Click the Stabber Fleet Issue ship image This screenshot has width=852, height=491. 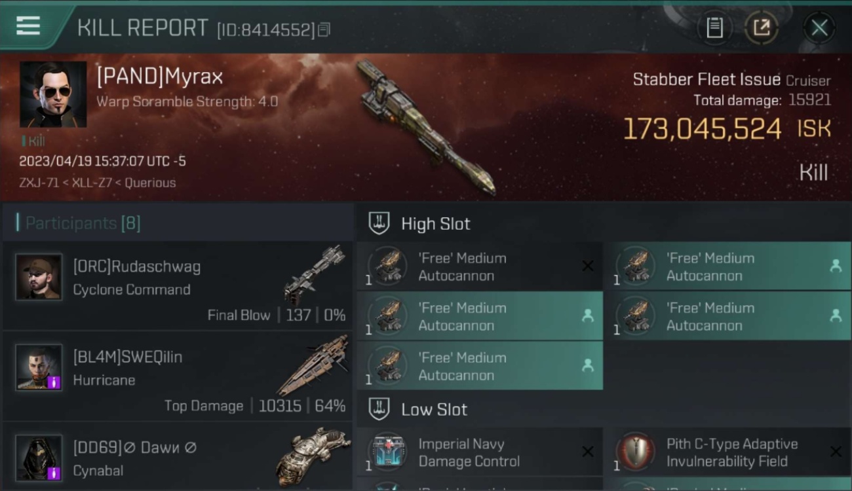tap(425, 128)
